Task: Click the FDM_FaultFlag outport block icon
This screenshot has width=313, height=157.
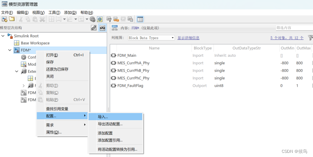Action: pos(114,86)
